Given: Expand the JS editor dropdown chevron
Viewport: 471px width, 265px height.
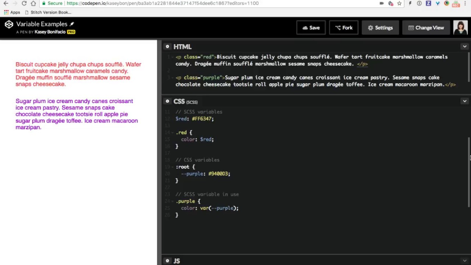Looking at the screenshot, I should [x=464, y=261].
